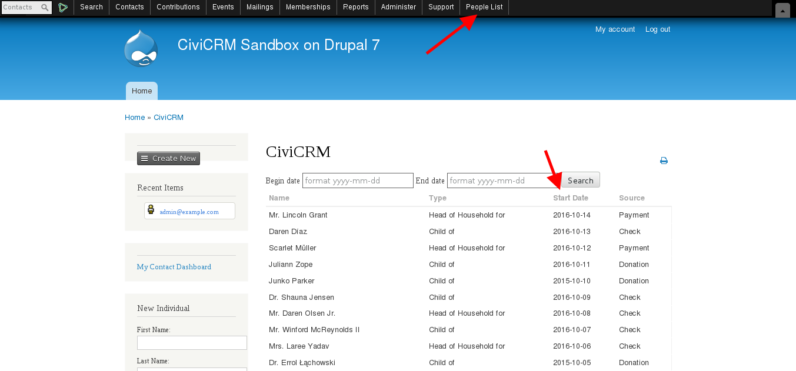Sort by the Start Date column header

point(571,198)
